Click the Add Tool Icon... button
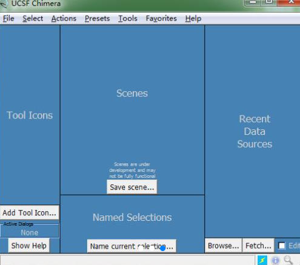This screenshot has width=300, height=265. pyautogui.click(x=30, y=212)
